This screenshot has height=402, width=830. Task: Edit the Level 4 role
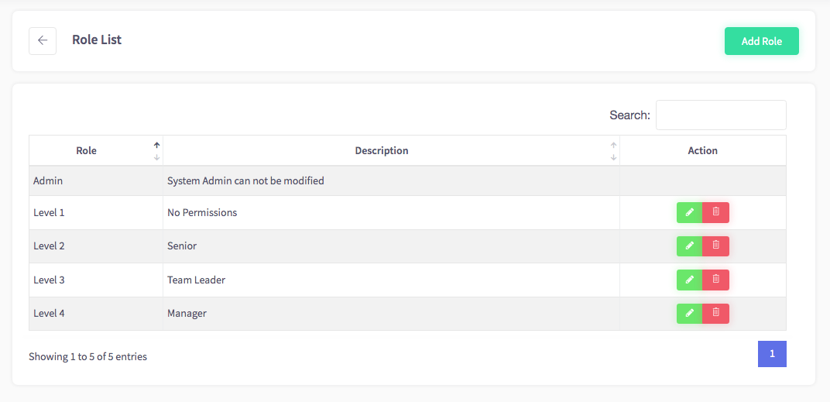coord(689,314)
